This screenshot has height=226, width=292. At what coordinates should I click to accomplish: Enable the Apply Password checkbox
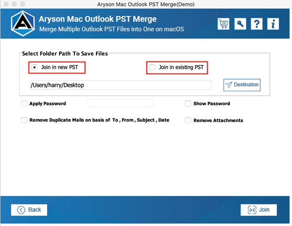pyautogui.click(x=24, y=103)
